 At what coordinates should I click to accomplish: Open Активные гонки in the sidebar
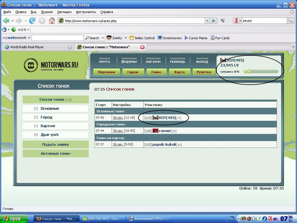click(56, 153)
